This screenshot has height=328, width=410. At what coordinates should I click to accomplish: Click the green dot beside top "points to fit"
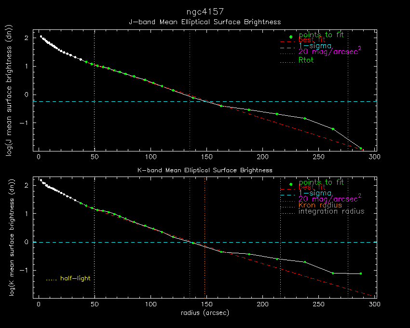291,37
